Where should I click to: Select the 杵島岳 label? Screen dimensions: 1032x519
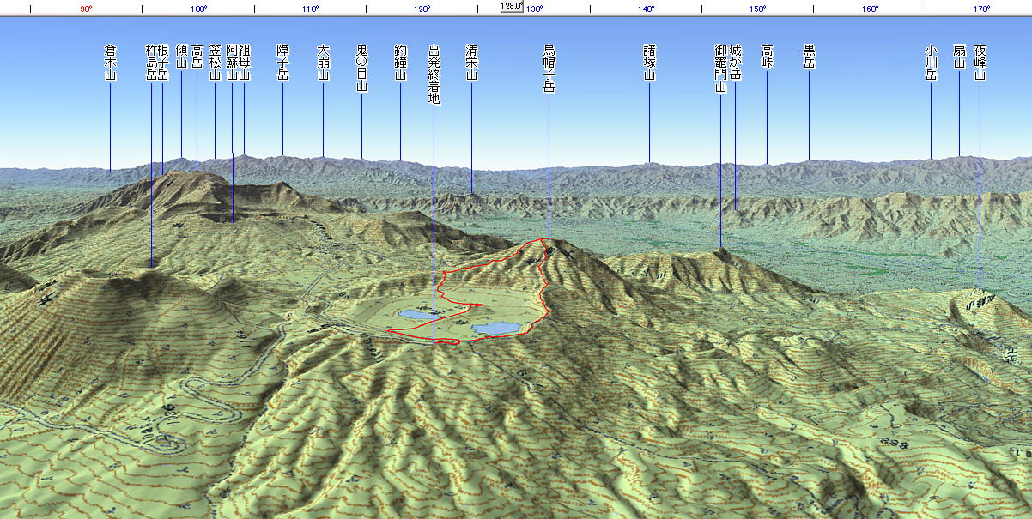tap(151, 63)
